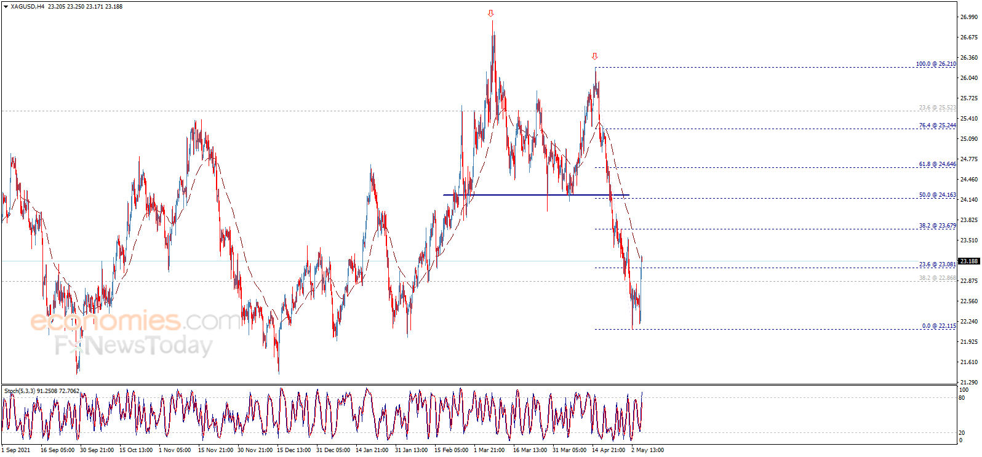
Task: Select the thick blue horizontal support line
Action: point(535,195)
